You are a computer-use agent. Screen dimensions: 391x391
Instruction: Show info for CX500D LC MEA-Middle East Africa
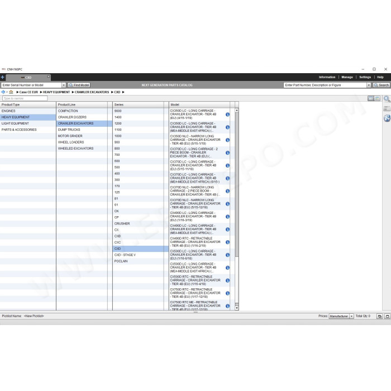(x=228, y=268)
